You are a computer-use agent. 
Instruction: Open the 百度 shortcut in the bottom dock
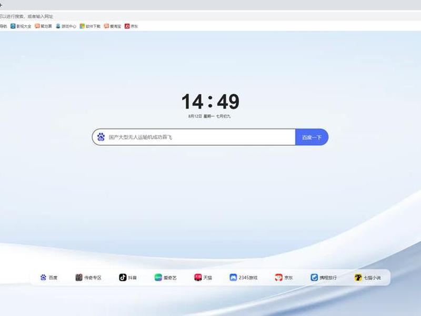pyautogui.click(x=49, y=278)
